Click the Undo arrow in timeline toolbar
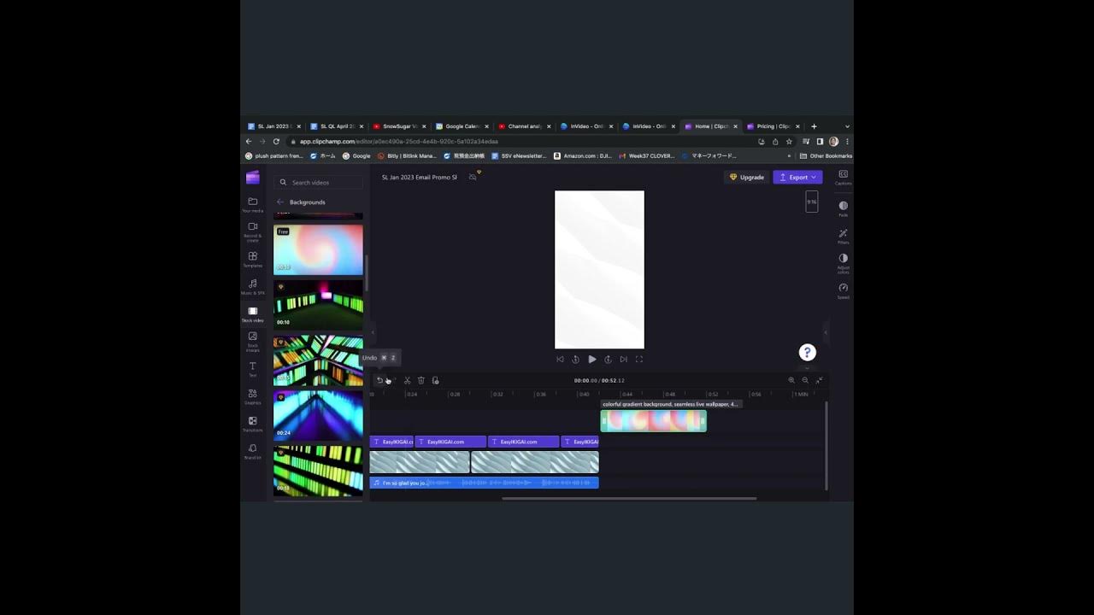The height and width of the screenshot is (615, 1094). click(x=379, y=380)
